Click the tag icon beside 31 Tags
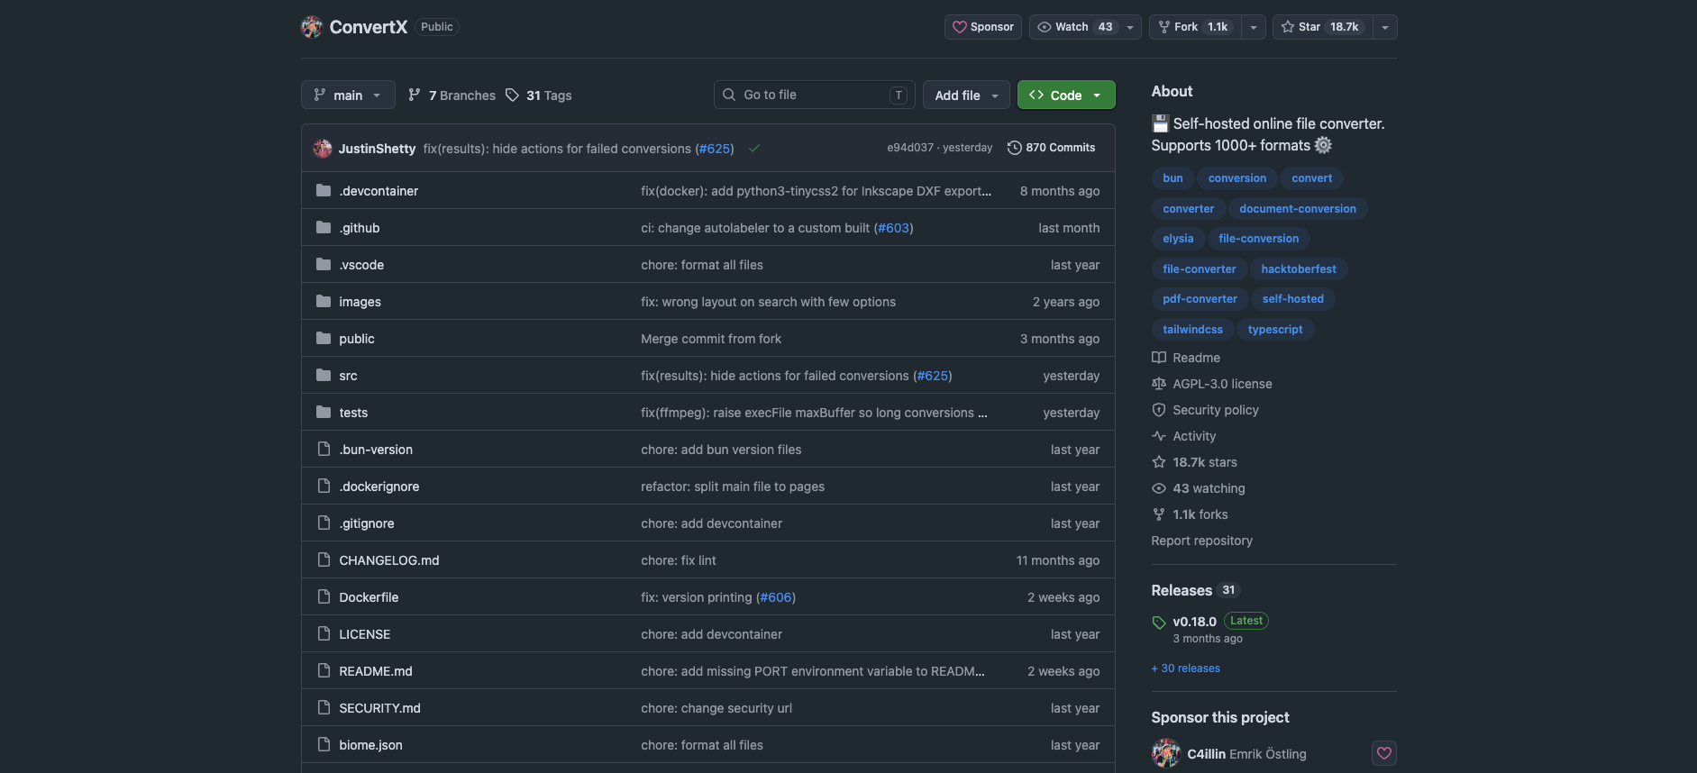This screenshot has width=1697, height=773. click(512, 95)
